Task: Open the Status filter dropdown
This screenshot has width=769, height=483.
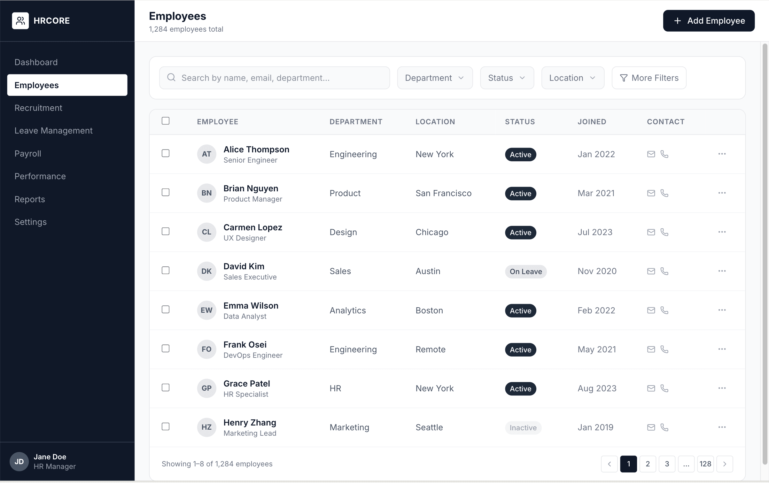Action: pyautogui.click(x=507, y=78)
